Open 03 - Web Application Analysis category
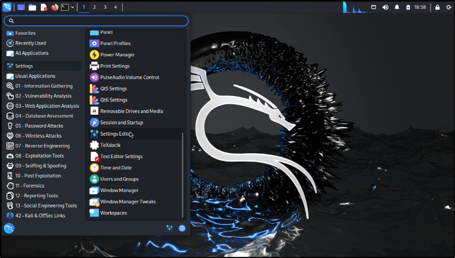The height and width of the screenshot is (258, 455). (x=43, y=106)
